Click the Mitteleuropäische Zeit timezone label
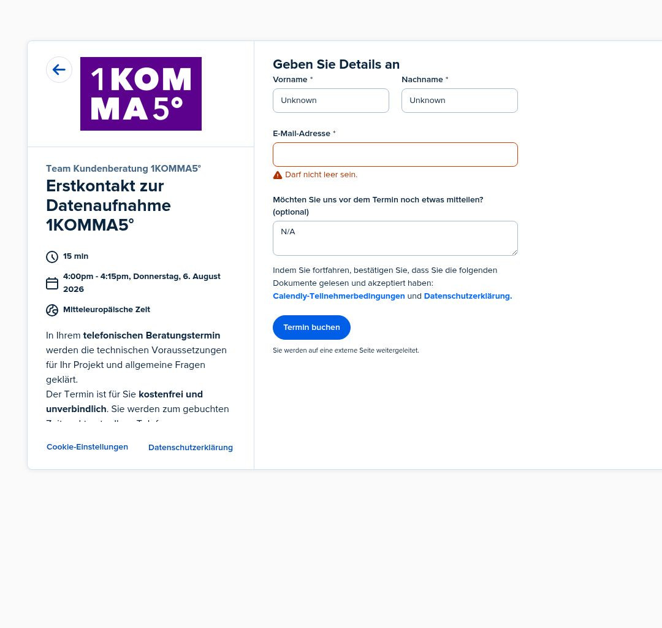This screenshot has width=662, height=628. [x=107, y=310]
